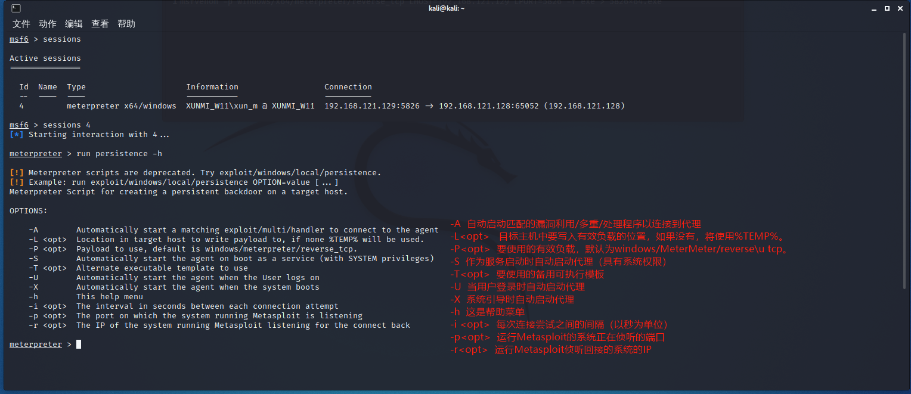This screenshot has width=911, height=394.
Task: Click the kali@kali: ~ window title
Action: [447, 8]
